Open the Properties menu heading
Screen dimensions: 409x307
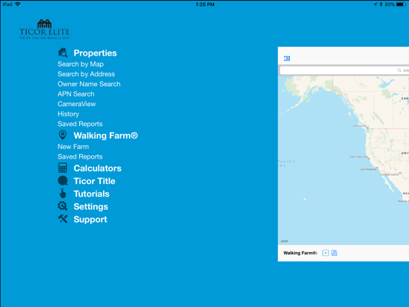pyautogui.click(x=95, y=53)
